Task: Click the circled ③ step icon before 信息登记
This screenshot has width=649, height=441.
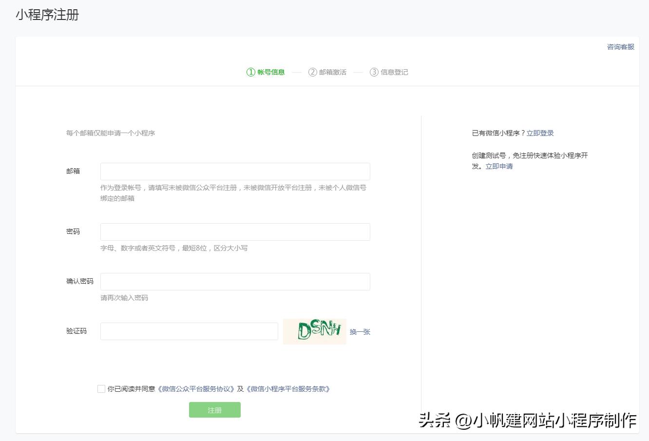Action: (374, 72)
